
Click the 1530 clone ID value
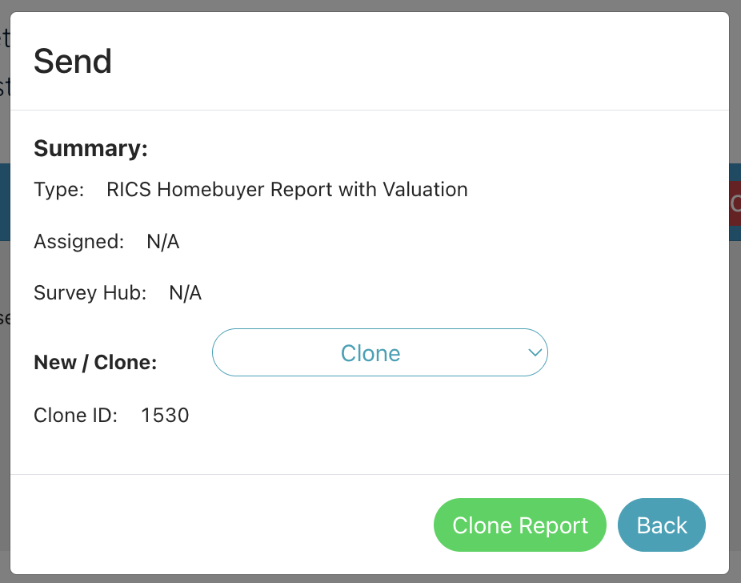(165, 416)
